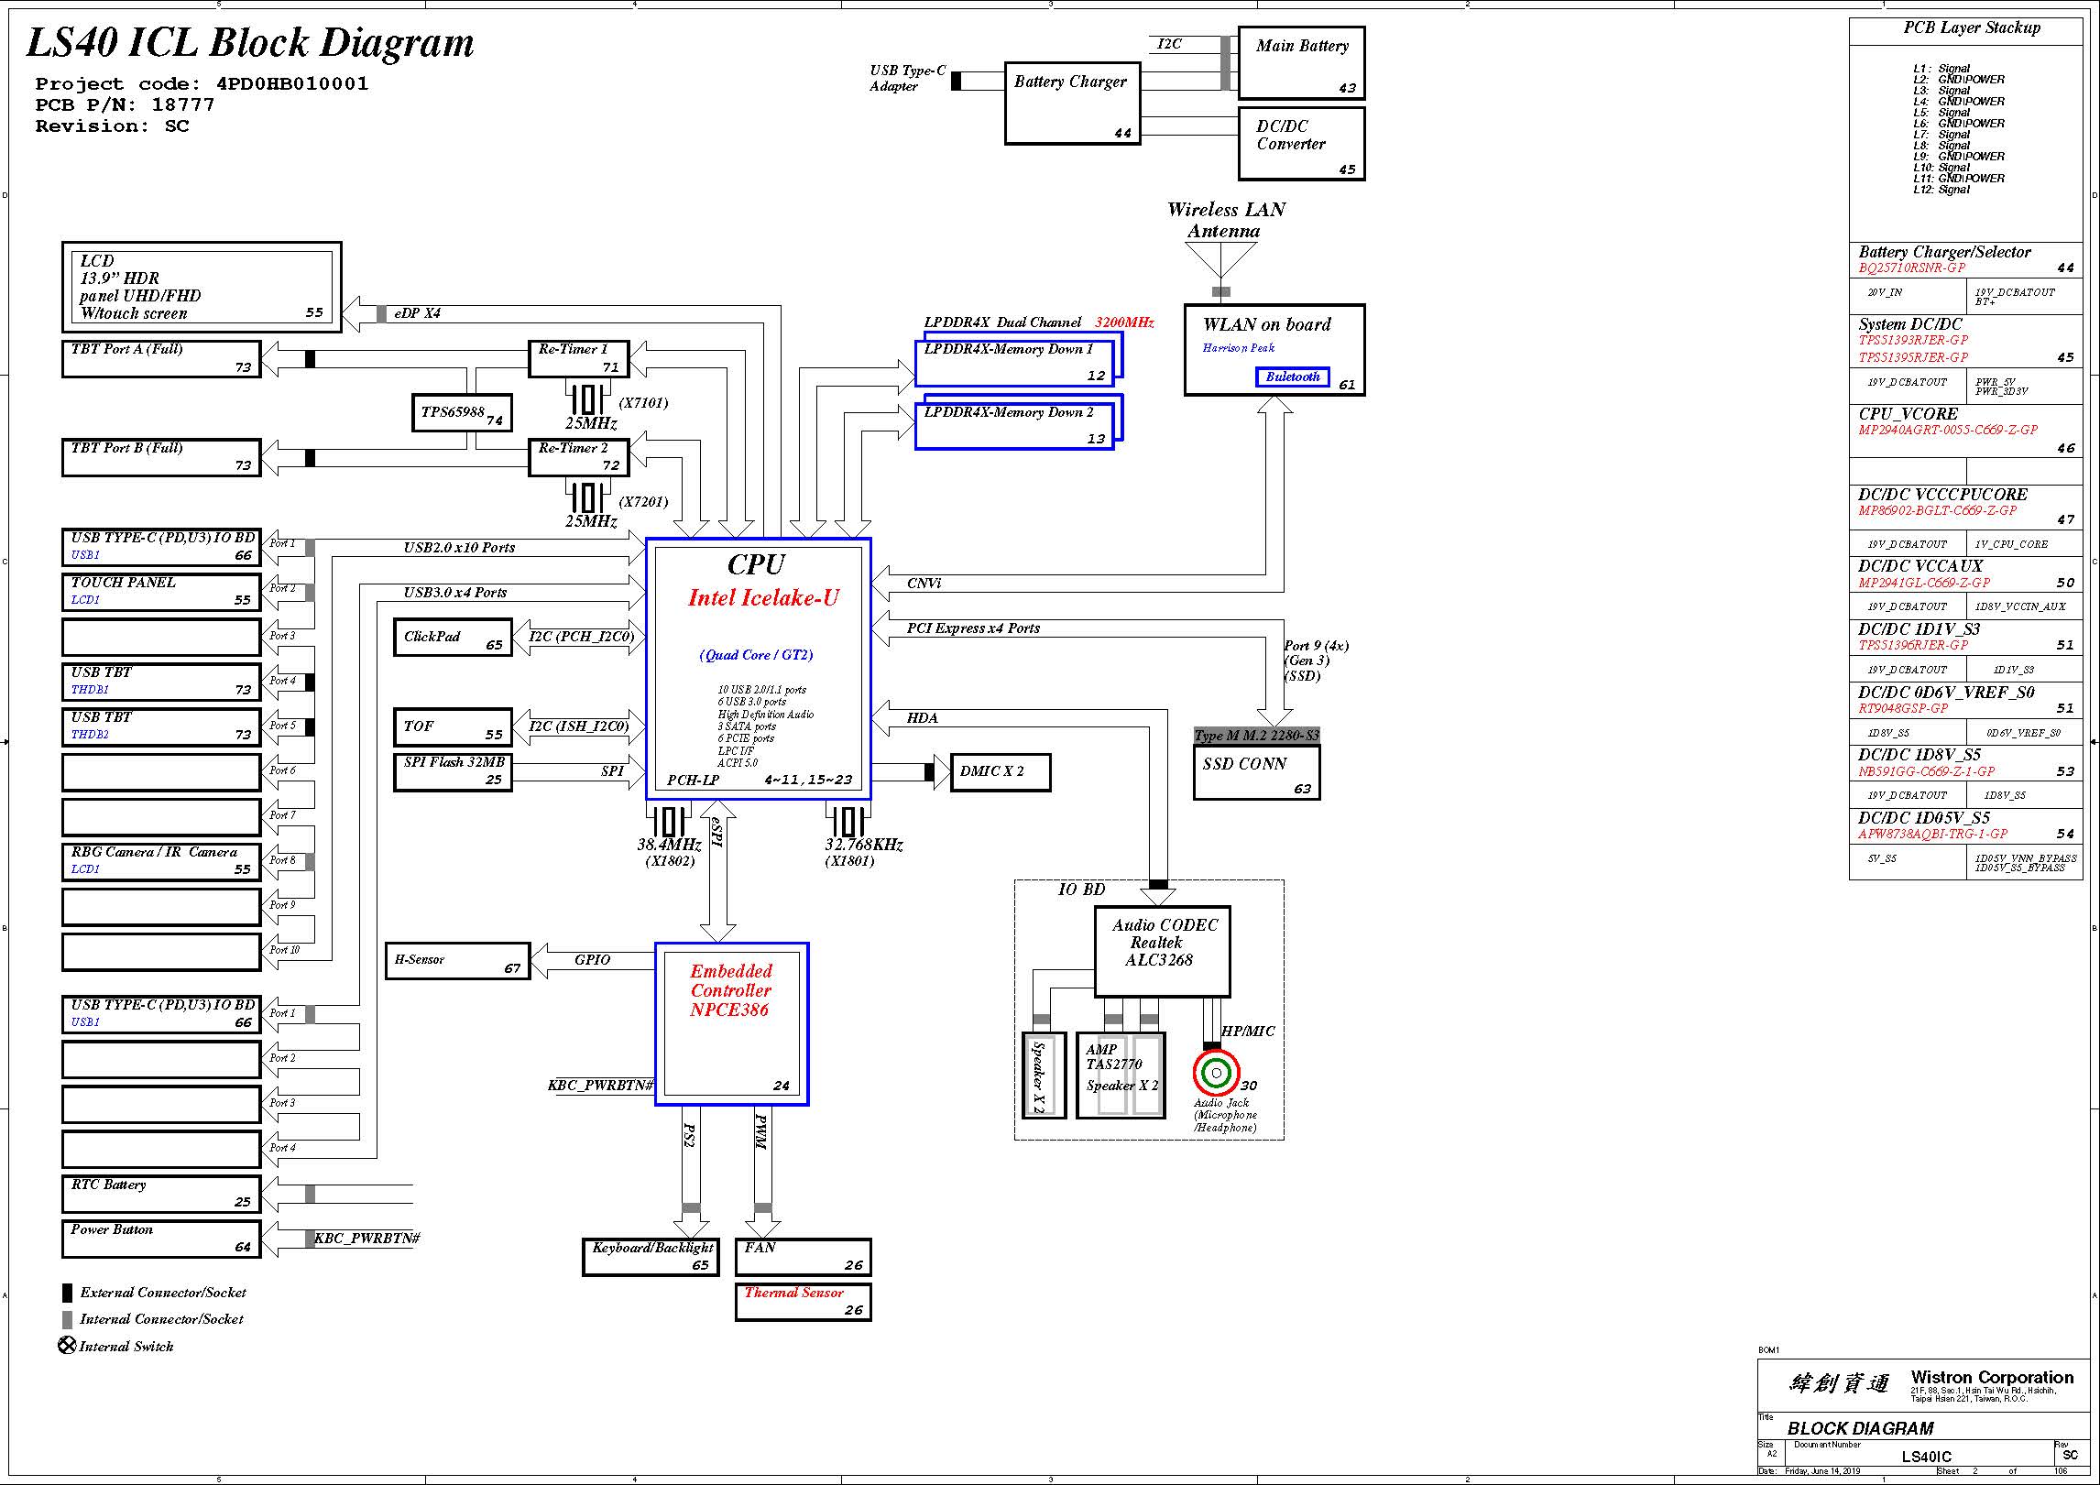
Task: Click the MP2941GL-C669-Z-GP part number
Action: 1924,583
